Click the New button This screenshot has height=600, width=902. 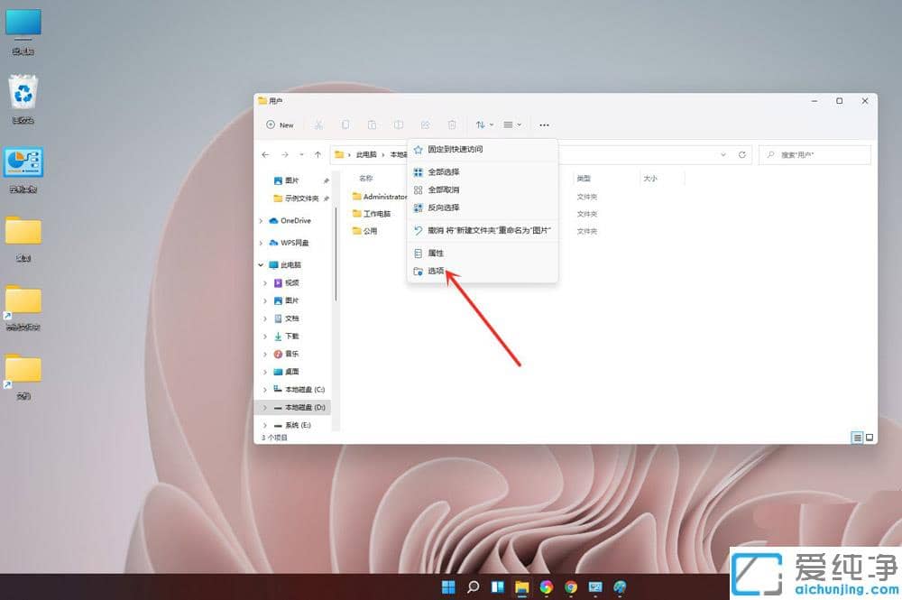(281, 125)
